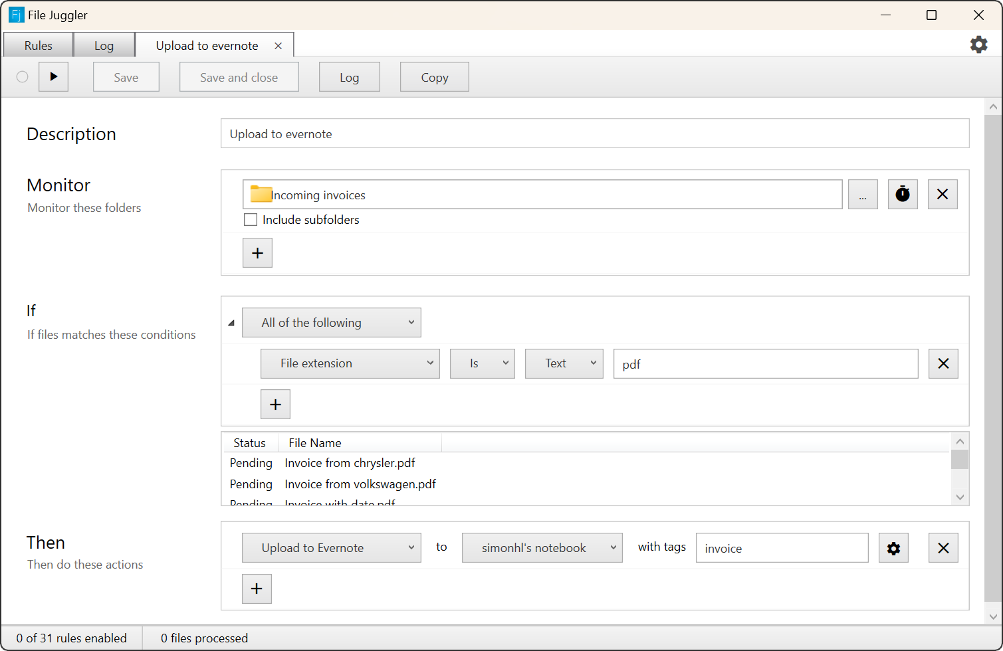Click the File Juggler app icon

coord(16,15)
